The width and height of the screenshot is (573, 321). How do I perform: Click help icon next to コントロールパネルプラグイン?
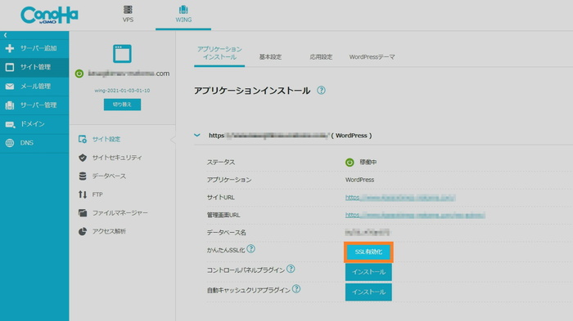pos(291,269)
